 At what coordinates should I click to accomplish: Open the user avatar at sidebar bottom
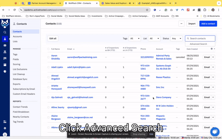pyautogui.click(x=5, y=135)
